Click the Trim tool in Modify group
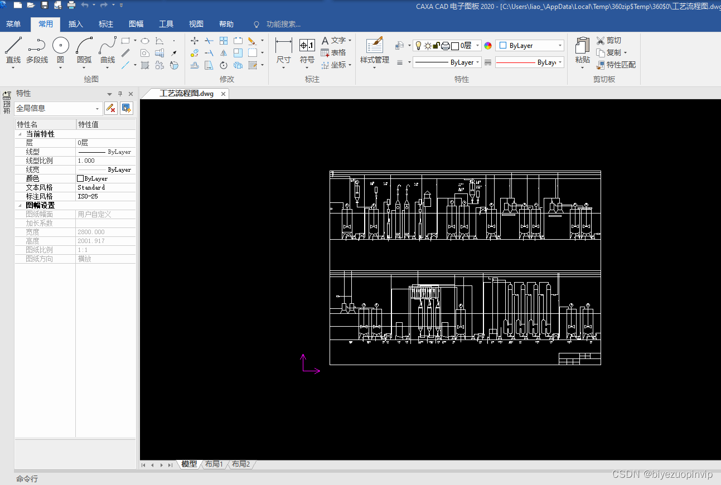Viewport: 721px width, 485px height. [209, 41]
